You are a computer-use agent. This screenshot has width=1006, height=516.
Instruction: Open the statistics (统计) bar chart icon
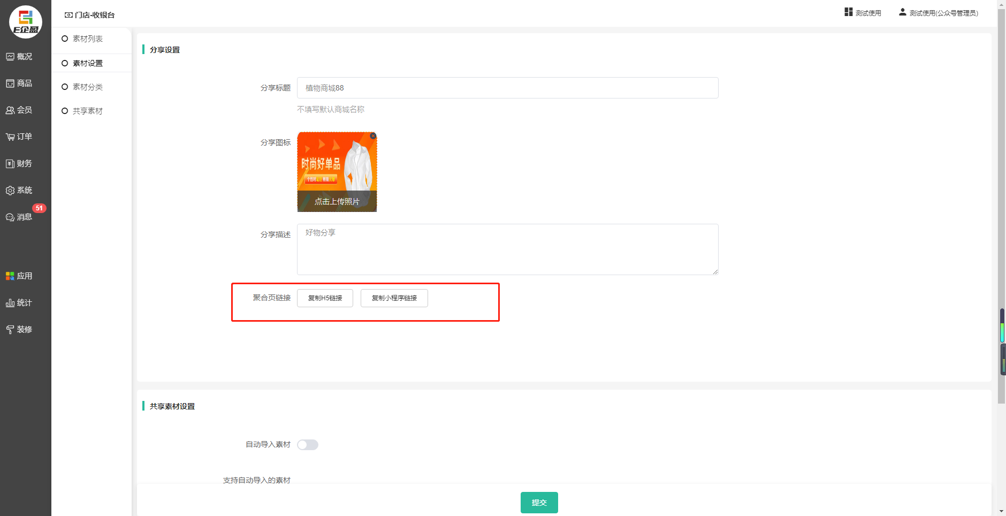10,303
